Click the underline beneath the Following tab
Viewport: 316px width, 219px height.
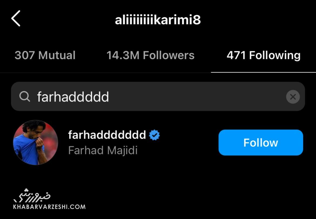263,72
